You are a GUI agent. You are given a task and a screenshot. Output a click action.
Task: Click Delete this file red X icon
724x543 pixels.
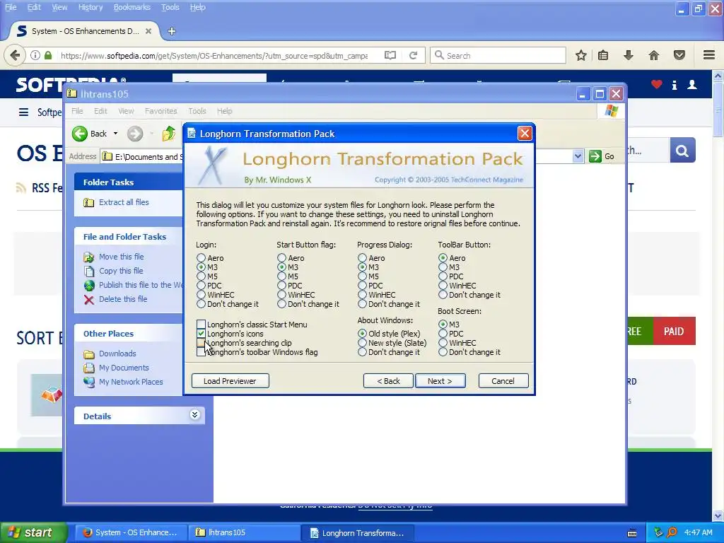point(89,300)
